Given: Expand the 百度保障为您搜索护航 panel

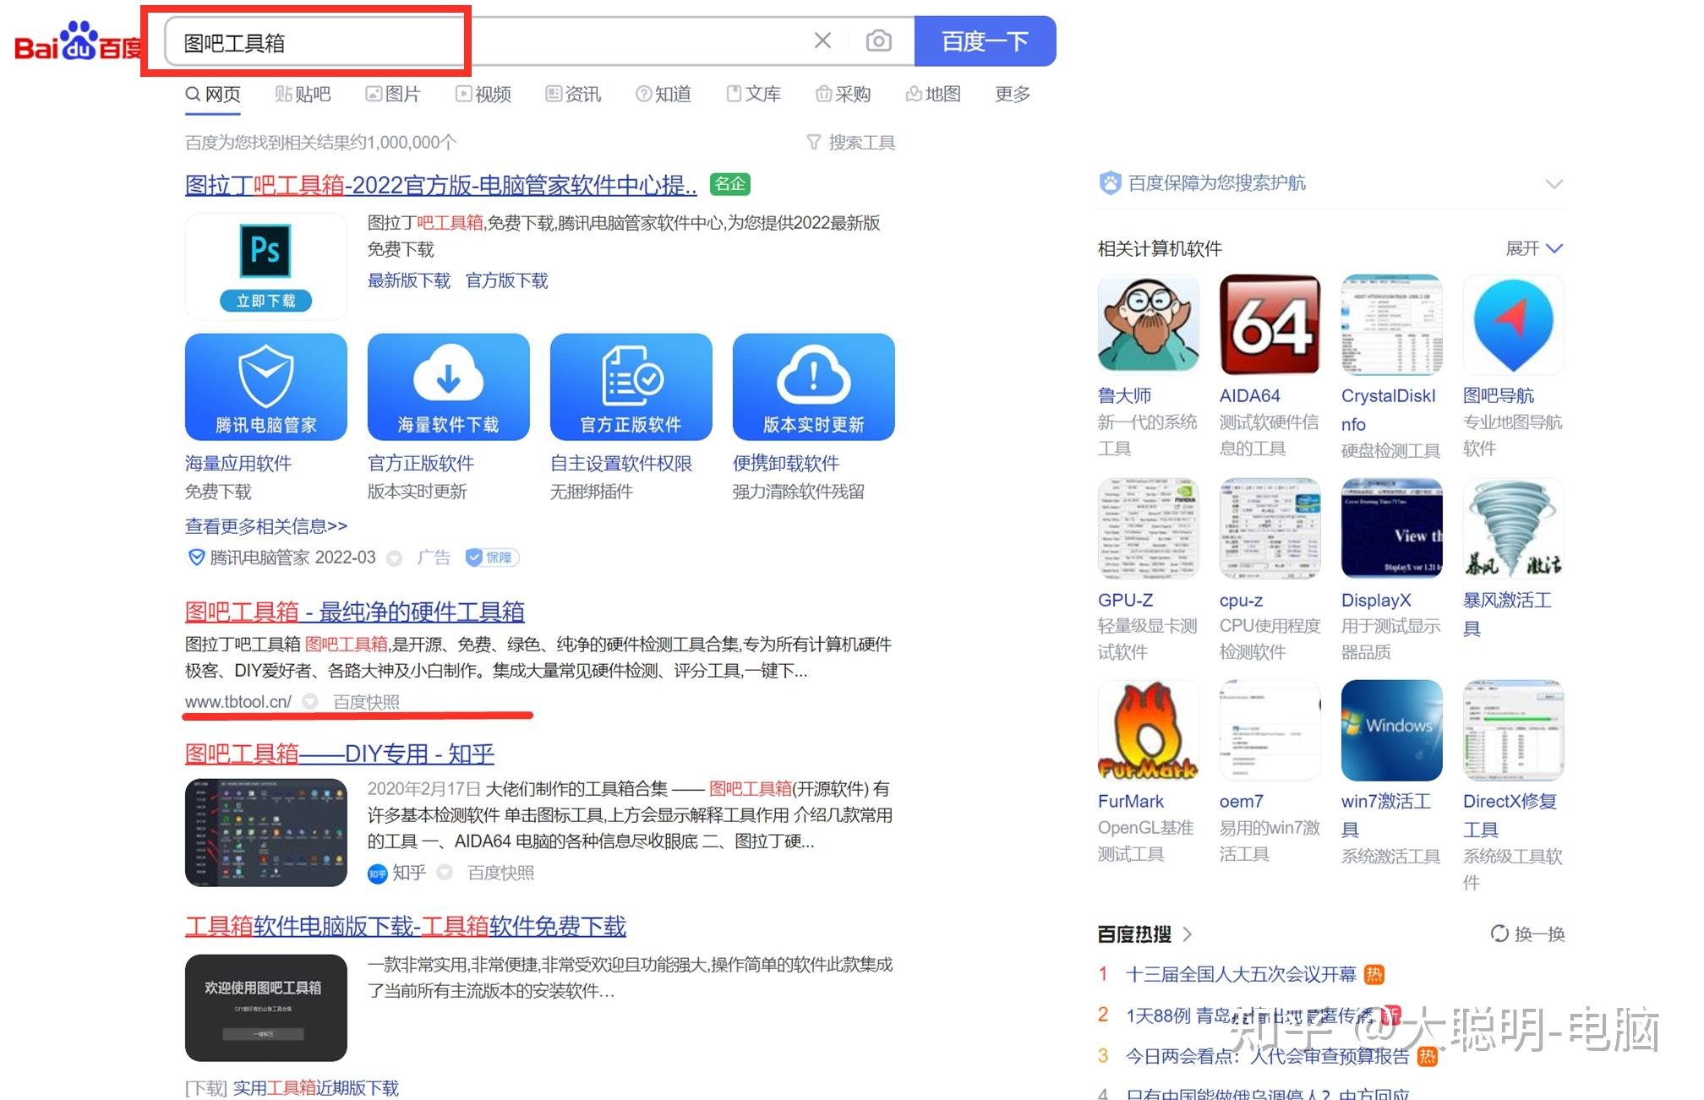Looking at the screenshot, I should (1554, 183).
